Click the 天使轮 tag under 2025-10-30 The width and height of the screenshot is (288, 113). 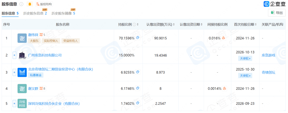245,75
